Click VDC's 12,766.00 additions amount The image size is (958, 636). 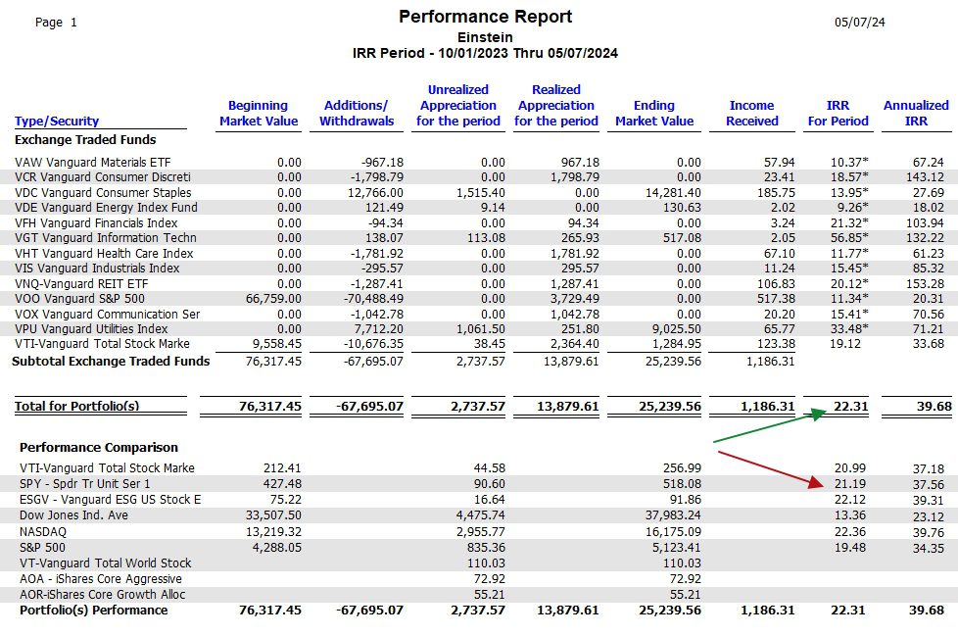375,192
